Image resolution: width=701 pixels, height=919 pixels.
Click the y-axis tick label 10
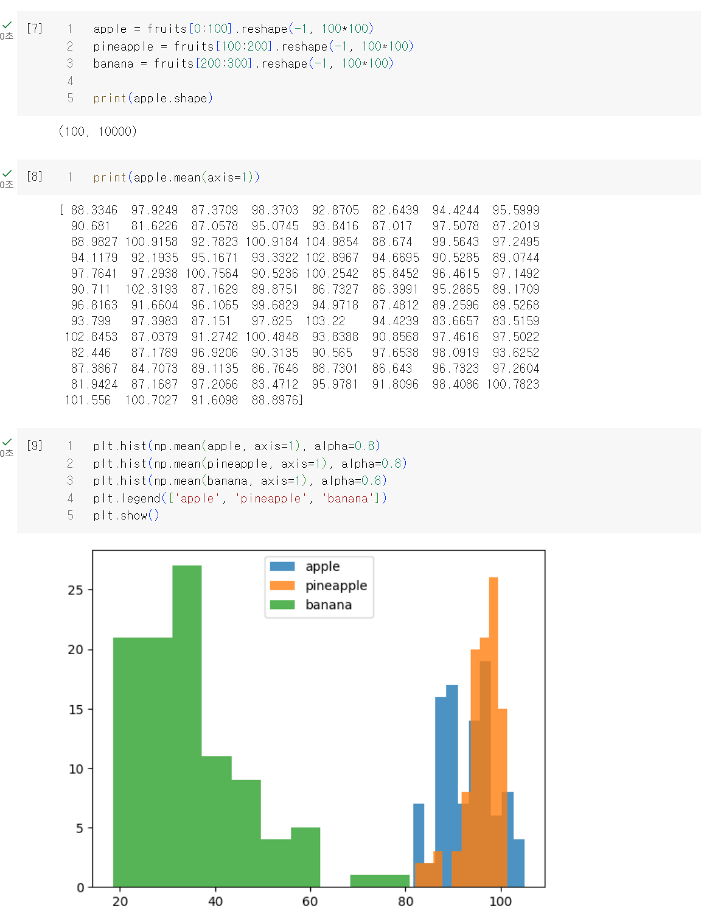(75, 769)
